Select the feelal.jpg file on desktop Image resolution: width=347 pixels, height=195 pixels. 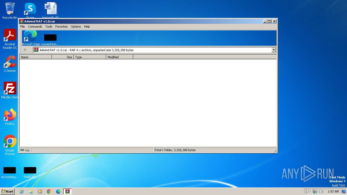point(30,173)
